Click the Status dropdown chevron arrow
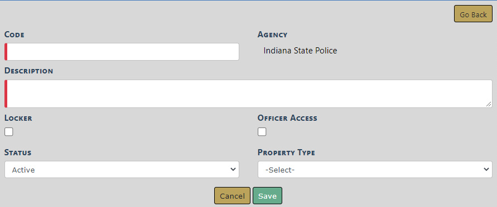The height and width of the screenshot is (207, 497). 233,169
